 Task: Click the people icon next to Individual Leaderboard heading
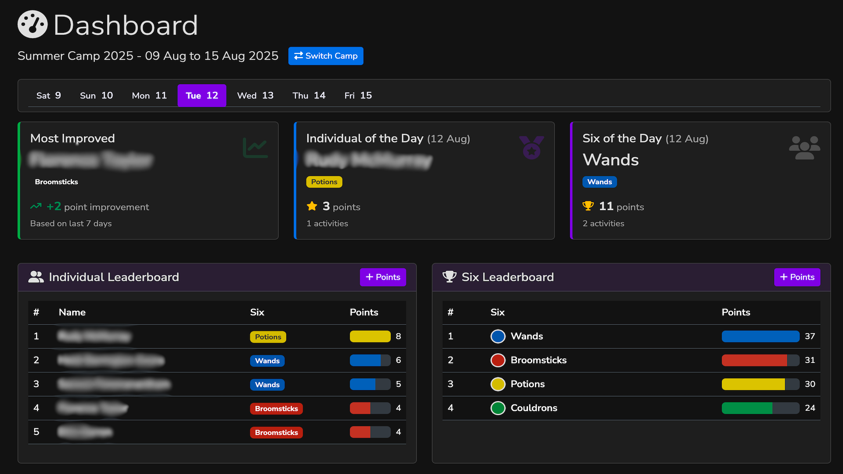point(36,277)
